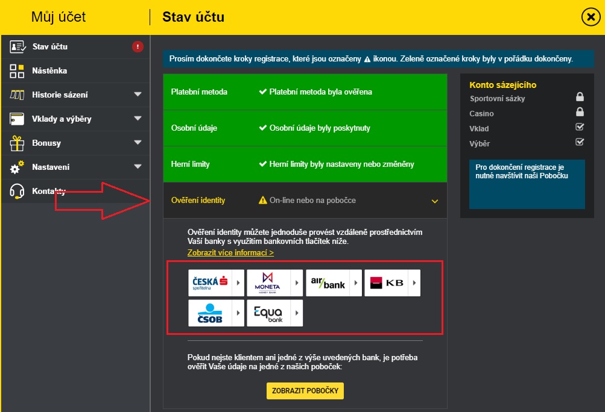605x412 pixels.
Task: Click the Konto sázejícího heading
Action: 502,85
